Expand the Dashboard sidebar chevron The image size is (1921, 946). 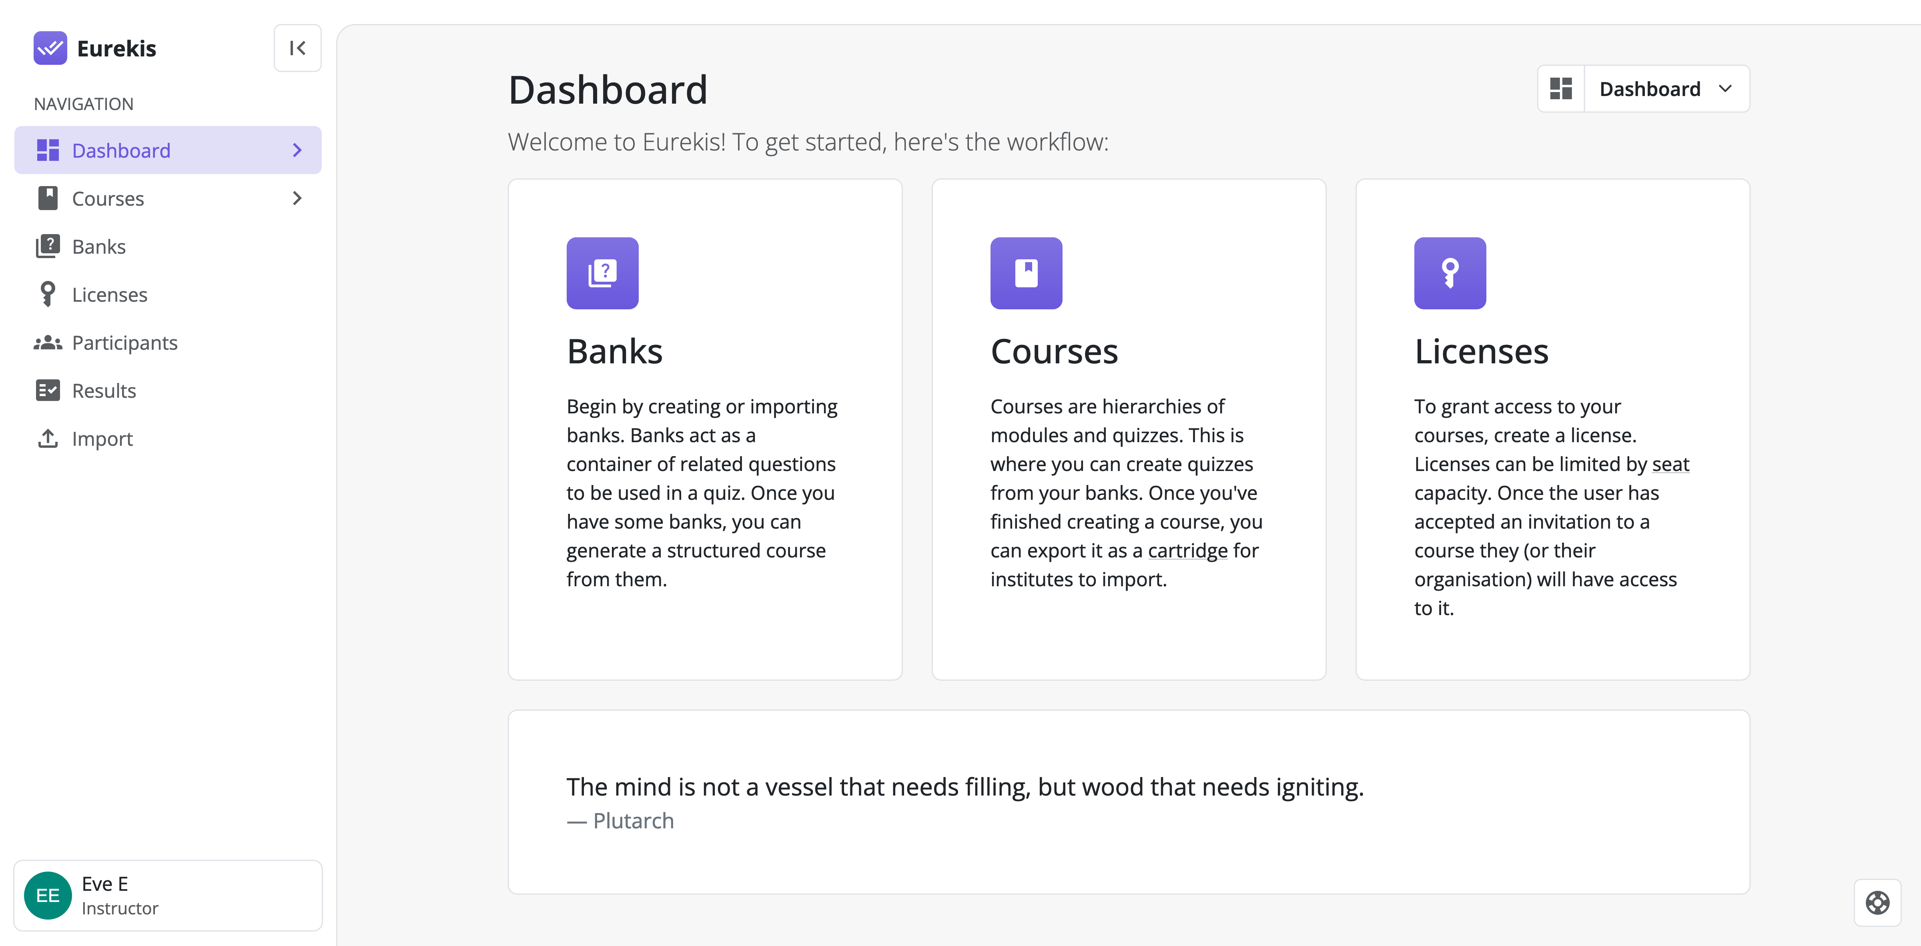point(297,150)
